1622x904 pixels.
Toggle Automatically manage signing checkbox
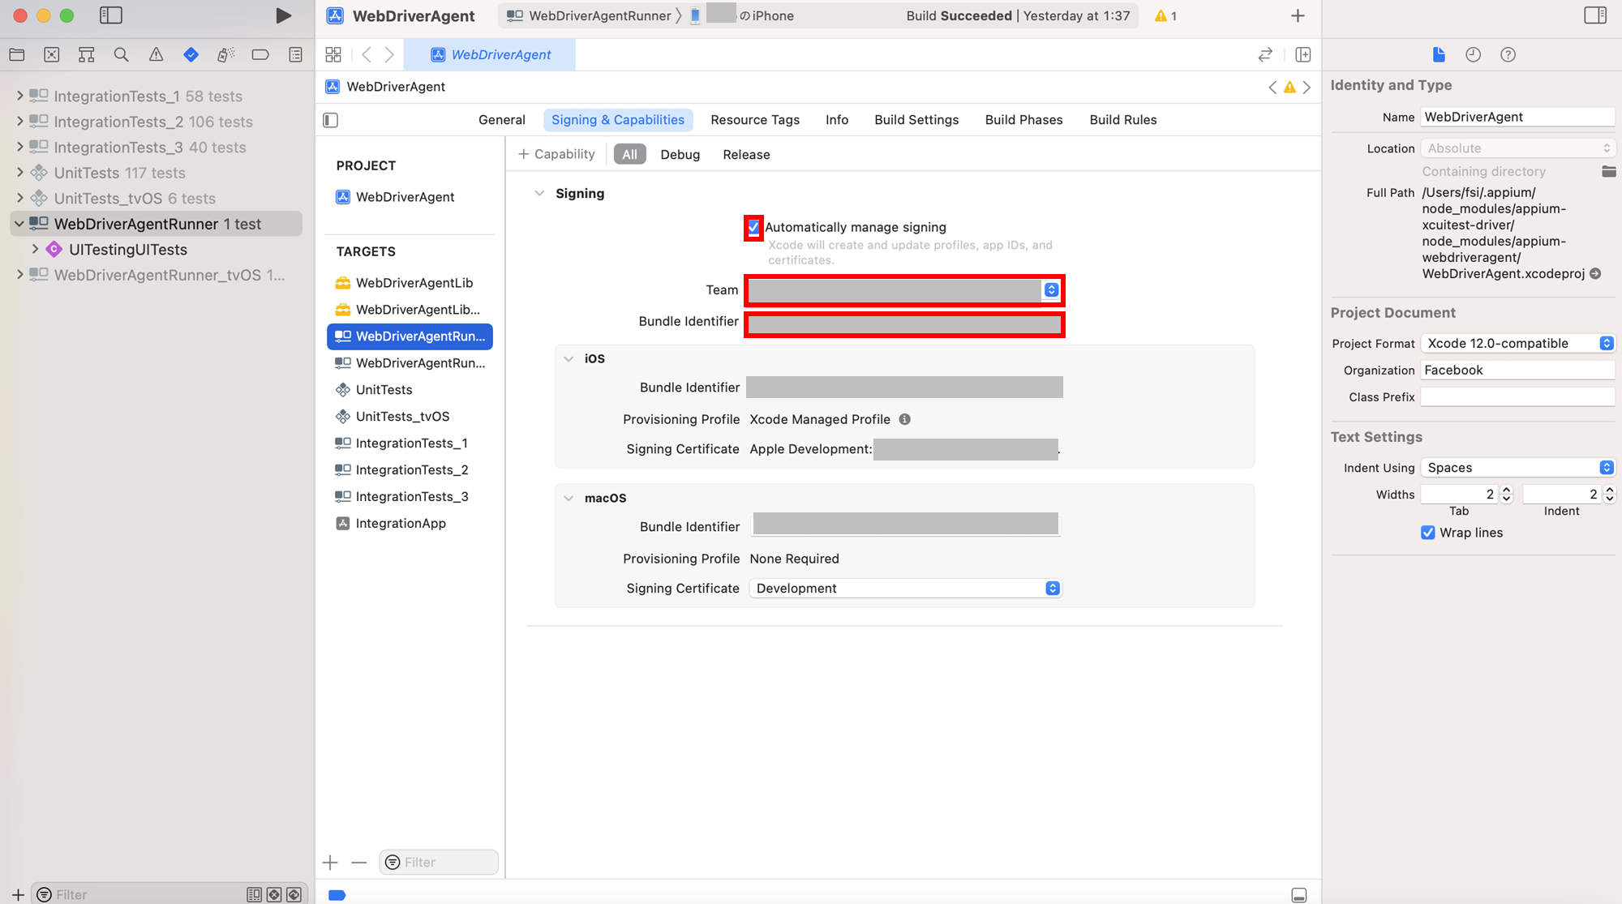pos(753,227)
